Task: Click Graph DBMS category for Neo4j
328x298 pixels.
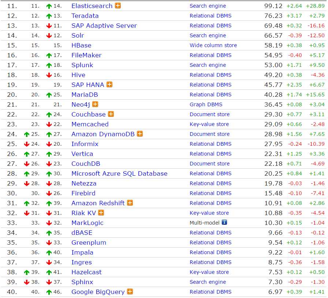Action: pos(206,104)
